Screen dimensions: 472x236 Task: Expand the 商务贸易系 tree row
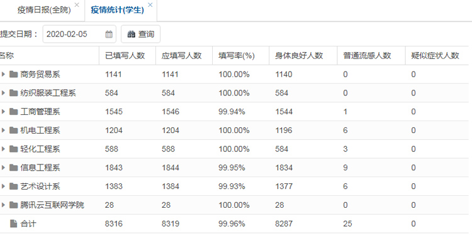[3, 74]
